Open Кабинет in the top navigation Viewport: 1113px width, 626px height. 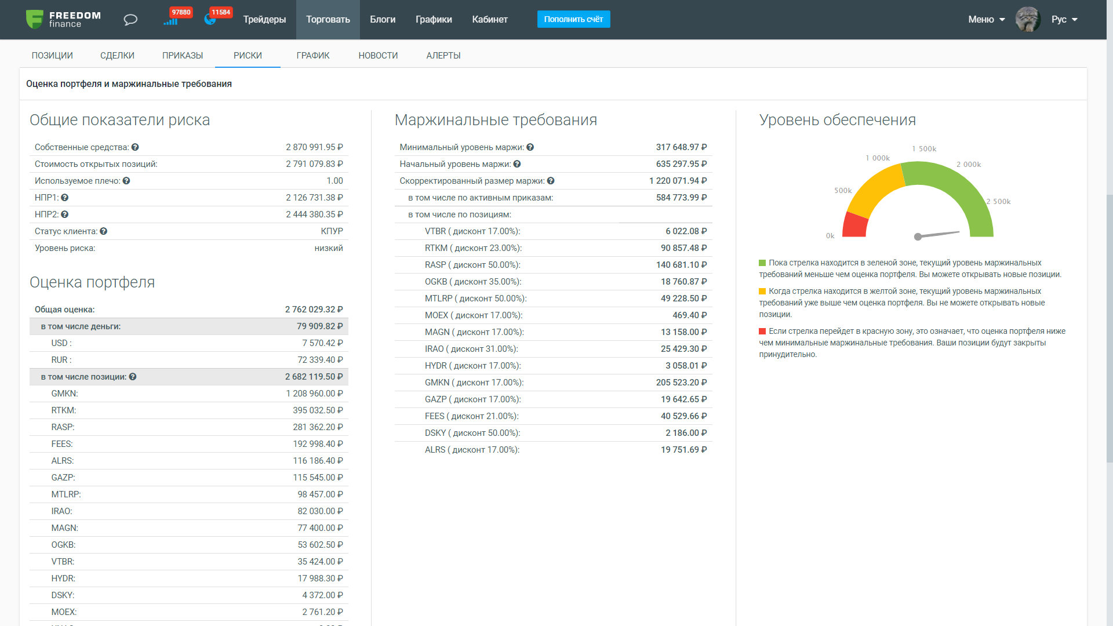click(x=490, y=19)
